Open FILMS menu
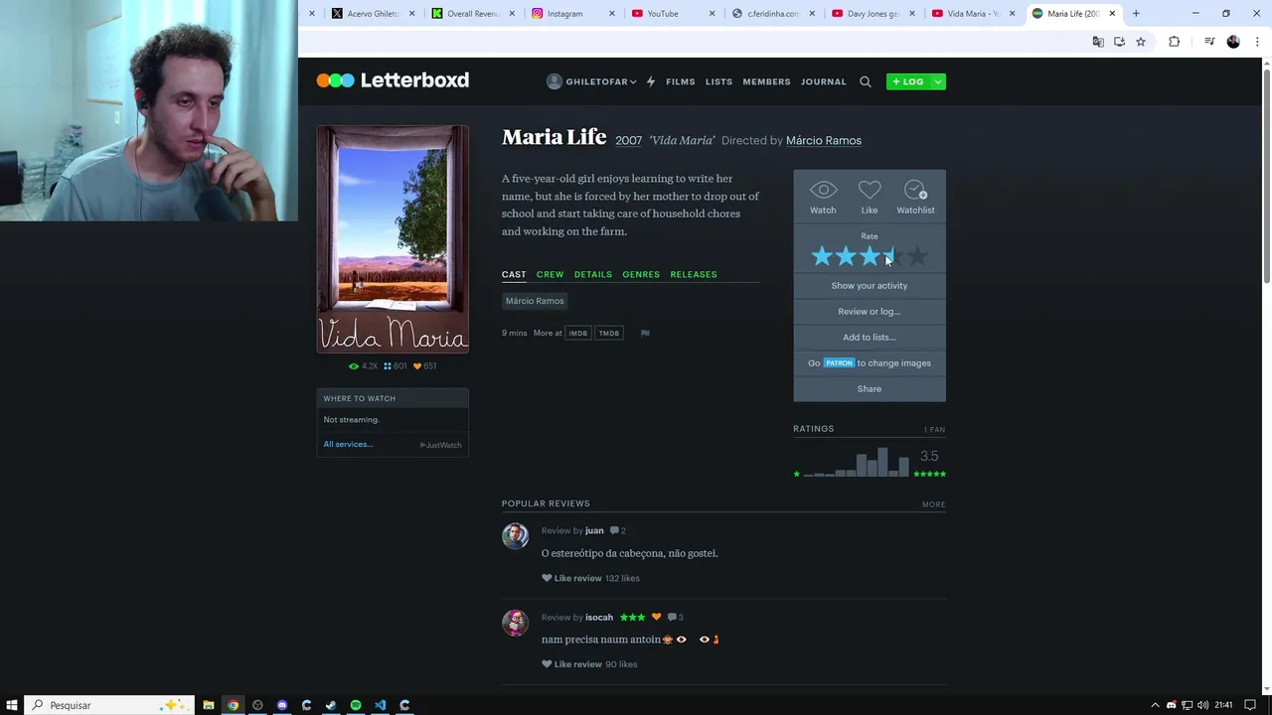Viewport: 1272px width, 715px height. [681, 81]
